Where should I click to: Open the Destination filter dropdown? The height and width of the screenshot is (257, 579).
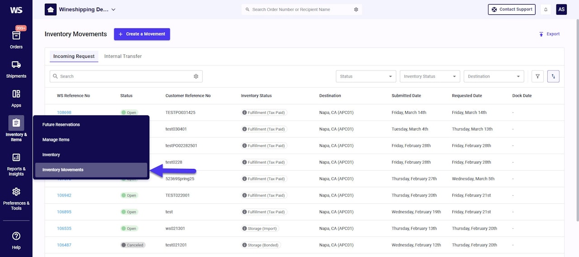(494, 76)
